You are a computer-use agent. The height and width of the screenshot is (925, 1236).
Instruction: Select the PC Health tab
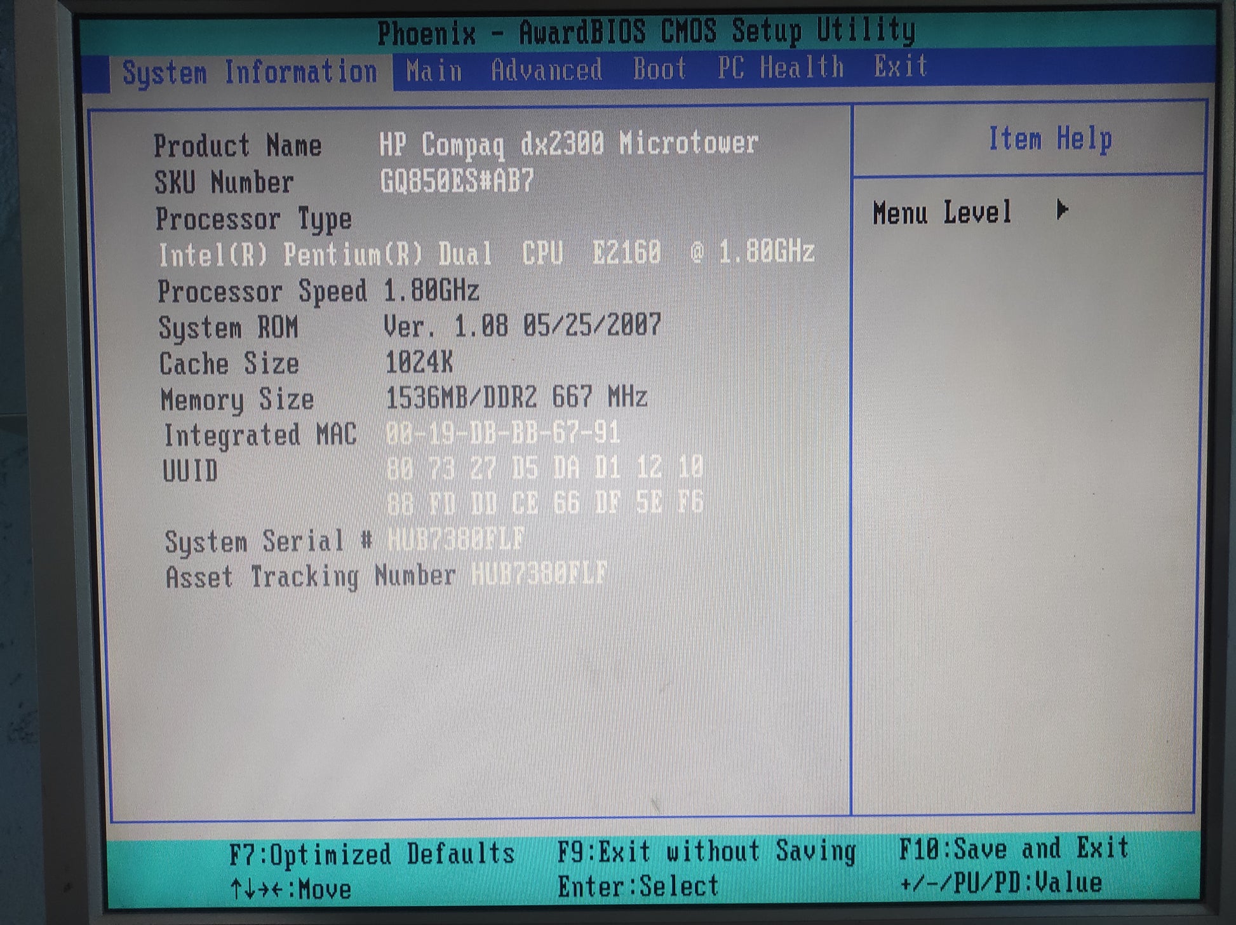pyautogui.click(x=781, y=67)
